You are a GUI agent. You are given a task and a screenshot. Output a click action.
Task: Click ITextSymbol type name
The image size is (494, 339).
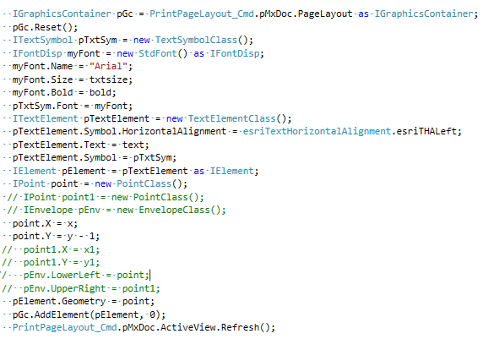(x=42, y=41)
